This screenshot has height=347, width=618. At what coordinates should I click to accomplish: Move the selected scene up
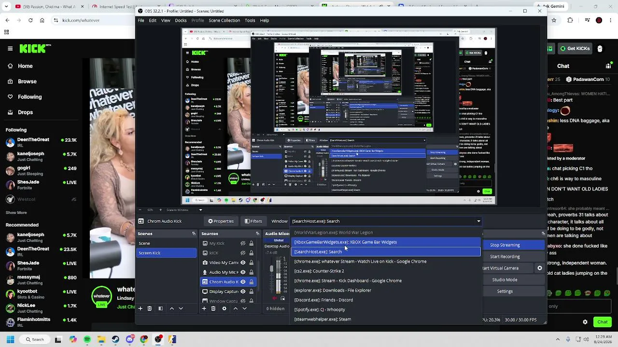tap(171, 308)
